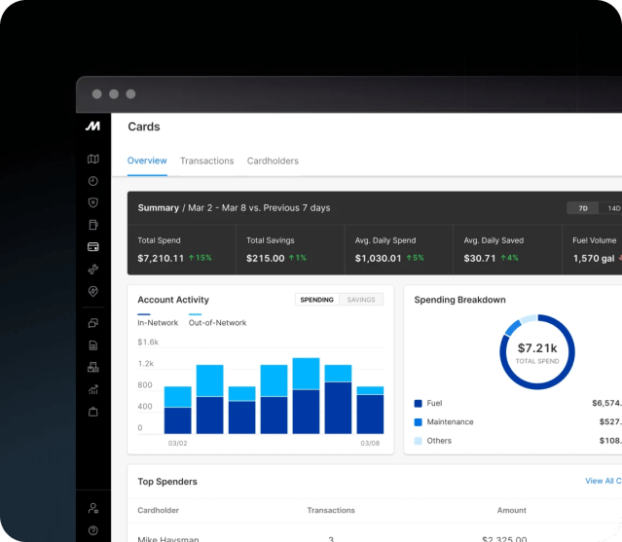
Task: Click the Avg. Daily Spend value $1,030.01
Action: click(378, 258)
